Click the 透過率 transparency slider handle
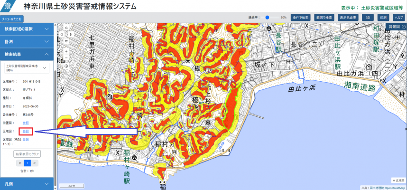The image size is (407, 190). (x=268, y=17)
